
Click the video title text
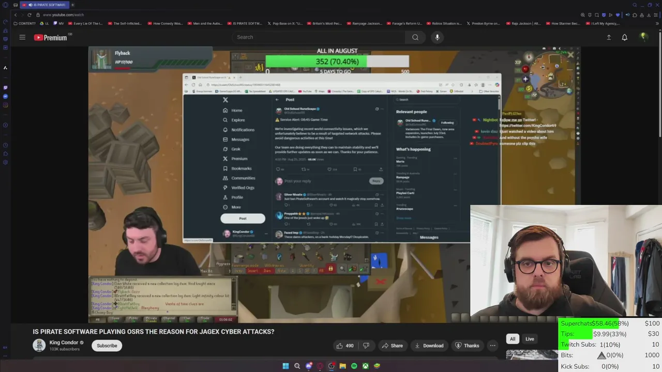pos(154,332)
